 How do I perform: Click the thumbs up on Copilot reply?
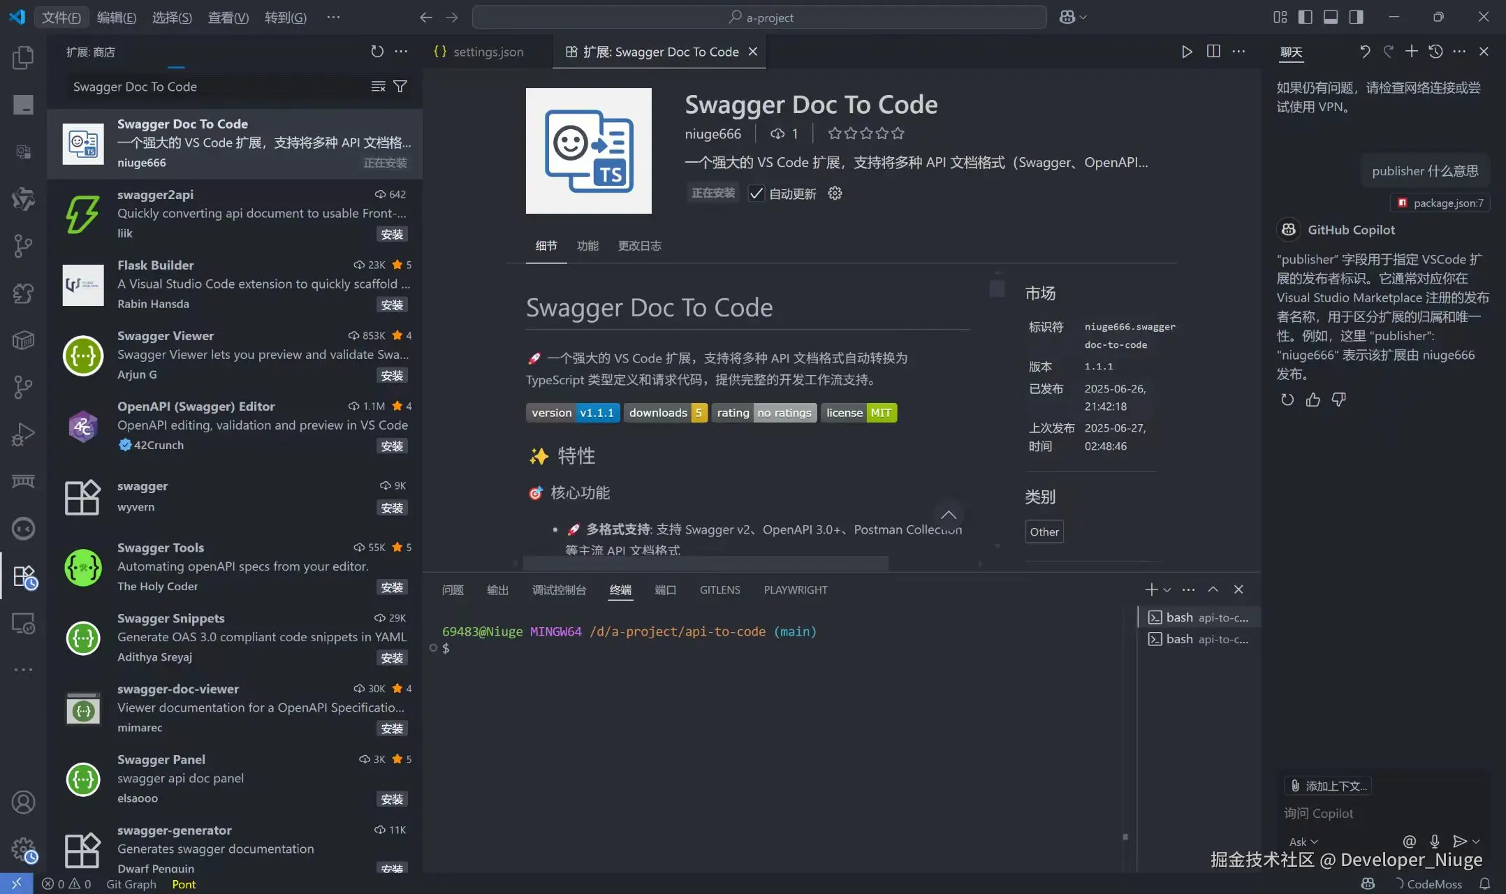click(1313, 400)
